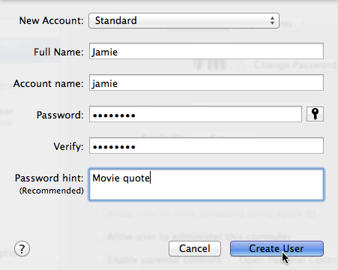Screen dimensions: 338x270
Task: Open the New Account type dropdown
Action: 184,20
